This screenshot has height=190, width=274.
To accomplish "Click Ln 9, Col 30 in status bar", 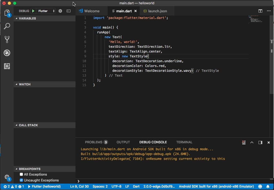I will click(79, 187).
